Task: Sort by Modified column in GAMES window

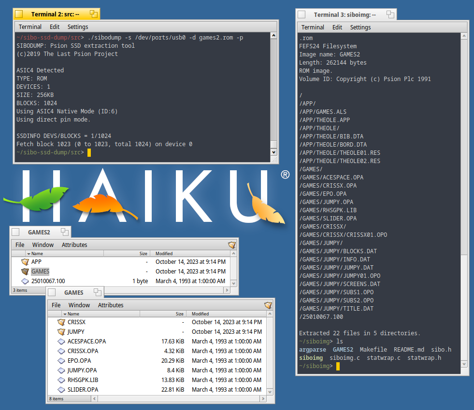Action: coord(226,314)
